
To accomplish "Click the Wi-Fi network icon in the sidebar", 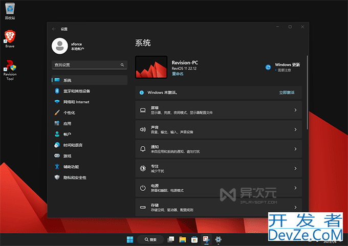I will coord(57,102).
